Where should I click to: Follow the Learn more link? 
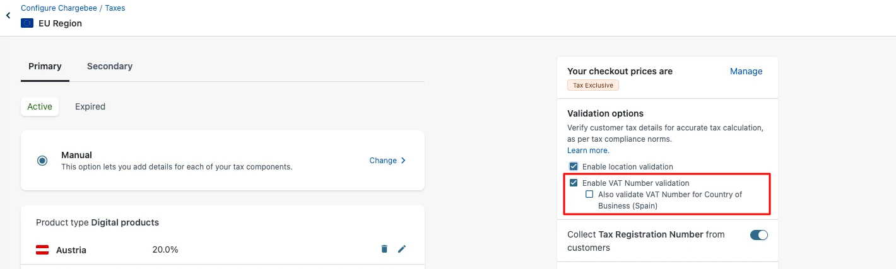[x=588, y=151]
